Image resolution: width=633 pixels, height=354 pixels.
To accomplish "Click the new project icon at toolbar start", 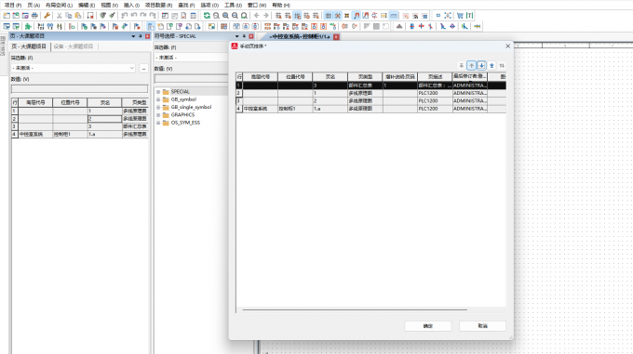I will pos(7,16).
